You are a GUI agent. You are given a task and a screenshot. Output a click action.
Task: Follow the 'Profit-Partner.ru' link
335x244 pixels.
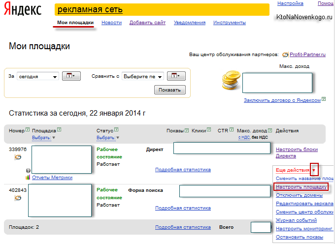tap(307, 55)
